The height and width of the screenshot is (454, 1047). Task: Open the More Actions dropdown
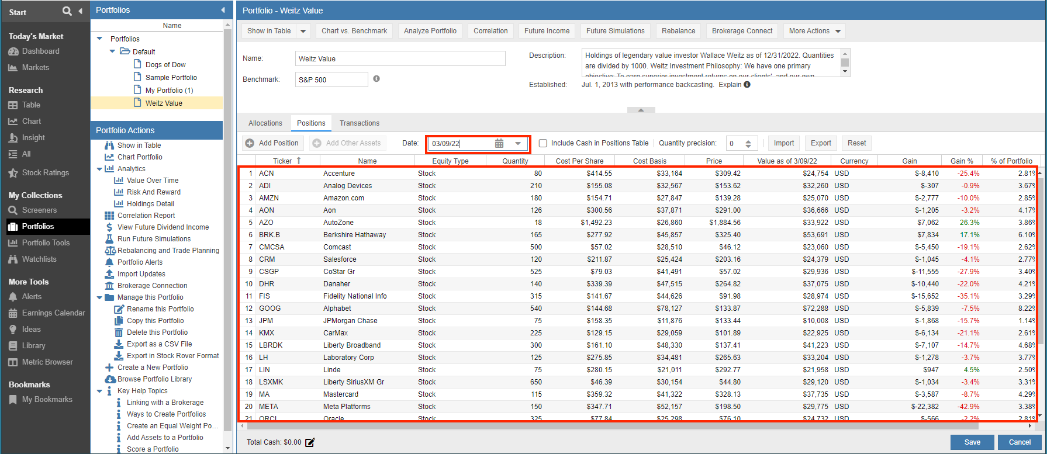[x=814, y=31]
